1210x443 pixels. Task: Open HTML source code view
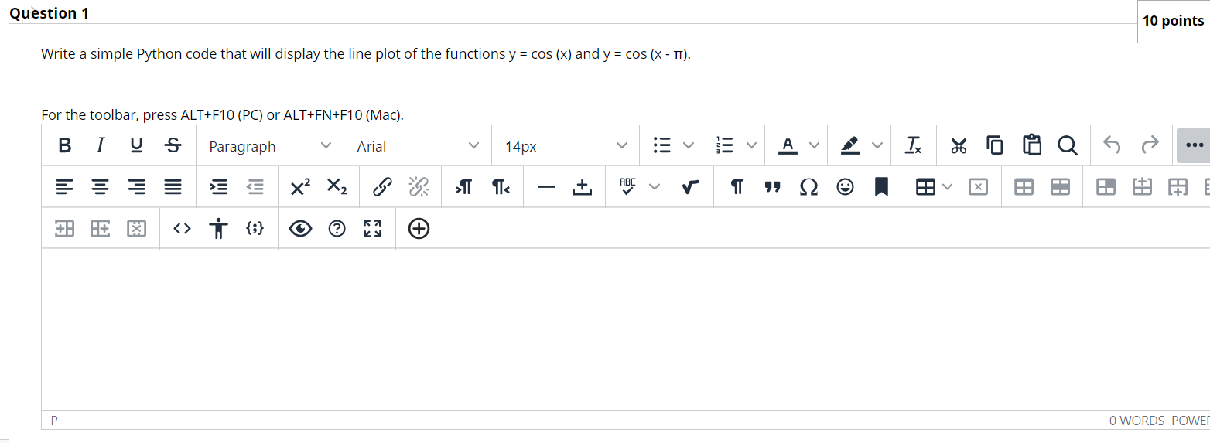pyautogui.click(x=182, y=228)
